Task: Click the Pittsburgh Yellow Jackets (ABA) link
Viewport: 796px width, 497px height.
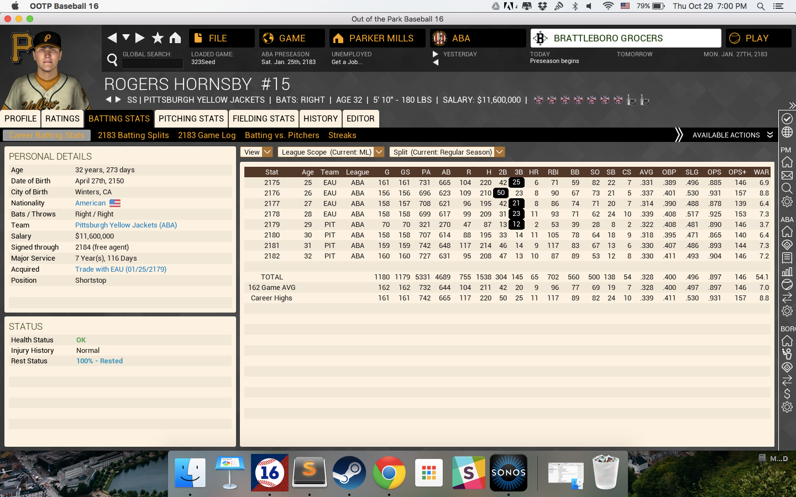Action: point(126,225)
